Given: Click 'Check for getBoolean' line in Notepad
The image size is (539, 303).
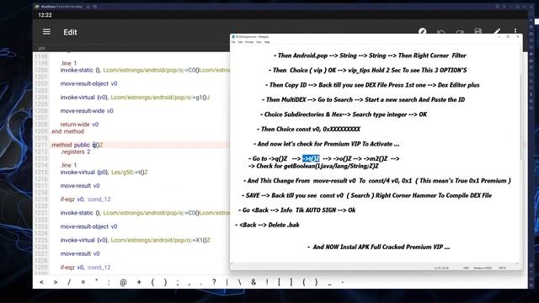Looking at the screenshot, I should click(x=313, y=166).
